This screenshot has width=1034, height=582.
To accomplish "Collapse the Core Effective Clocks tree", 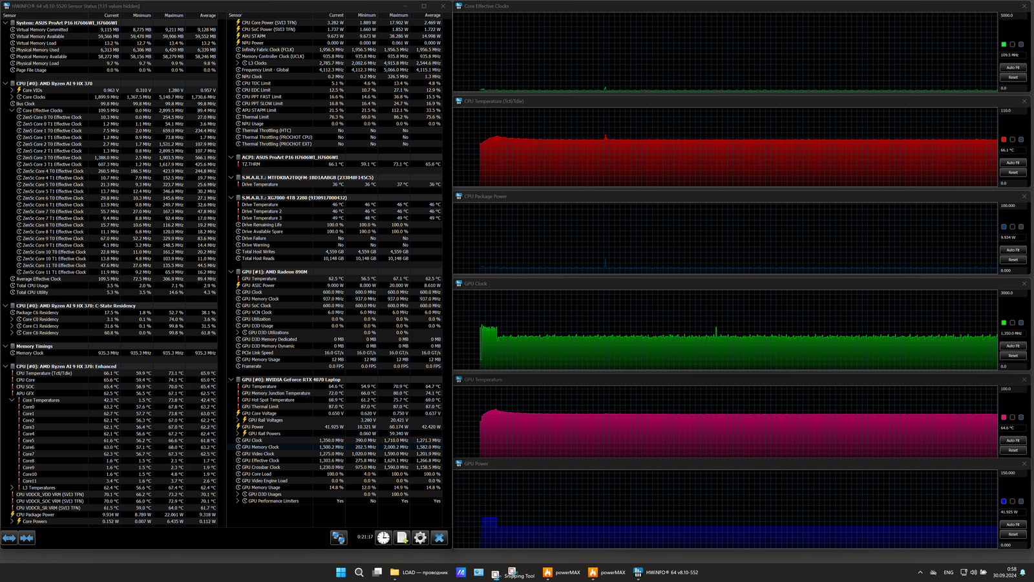I will pos(12,111).
